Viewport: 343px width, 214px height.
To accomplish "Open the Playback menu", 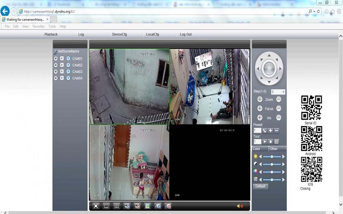I will [51, 34].
